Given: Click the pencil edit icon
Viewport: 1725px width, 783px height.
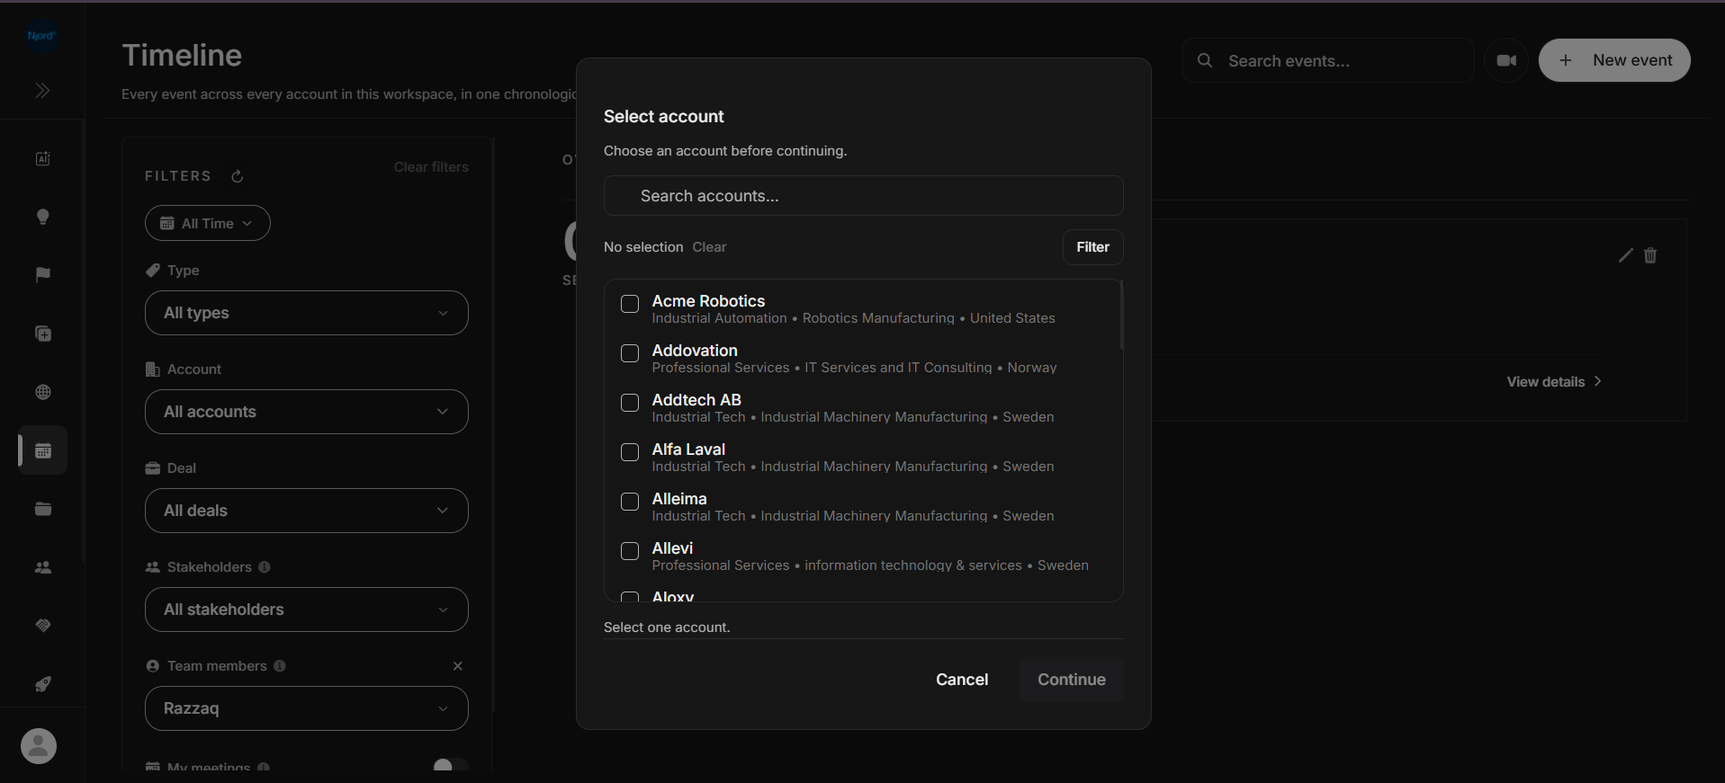Looking at the screenshot, I should tap(1625, 255).
